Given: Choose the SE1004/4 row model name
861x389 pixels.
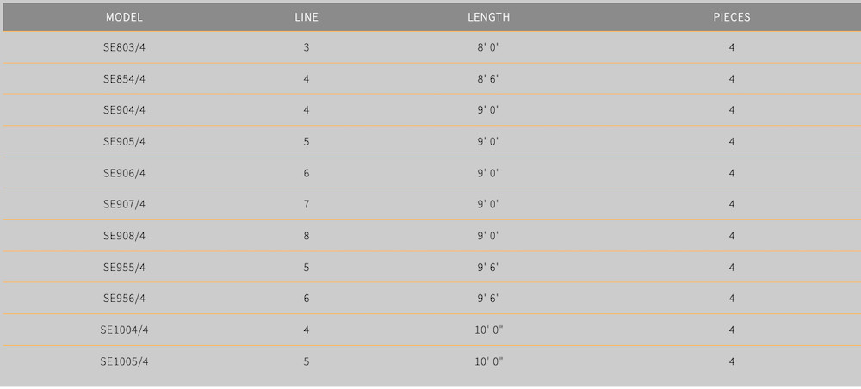Looking at the screenshot, I should click(x=124, y=330).
